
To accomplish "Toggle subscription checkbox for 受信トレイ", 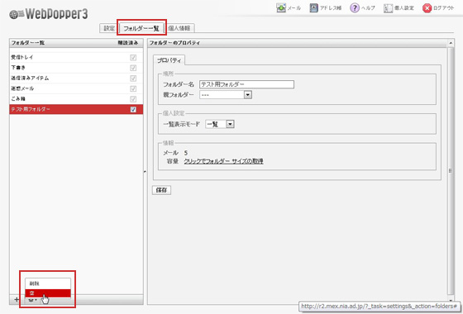I will [133, 58].
